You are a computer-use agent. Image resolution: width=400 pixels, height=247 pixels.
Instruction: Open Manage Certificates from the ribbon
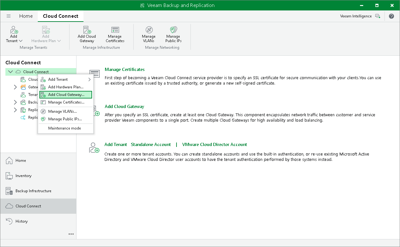tap(115, 35)
